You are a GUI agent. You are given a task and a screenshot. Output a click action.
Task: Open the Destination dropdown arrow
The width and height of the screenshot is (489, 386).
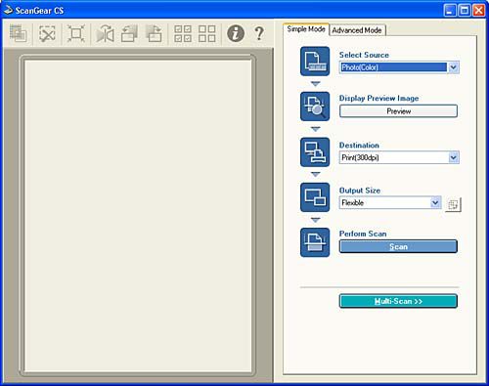pos(453,157)
